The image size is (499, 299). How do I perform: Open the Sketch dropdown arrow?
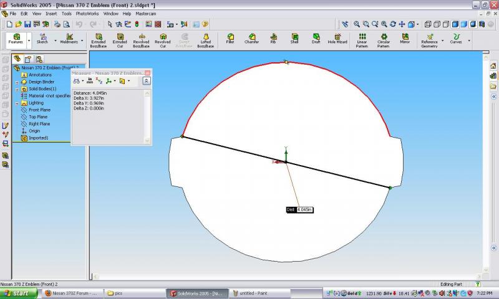click(56, 40)
